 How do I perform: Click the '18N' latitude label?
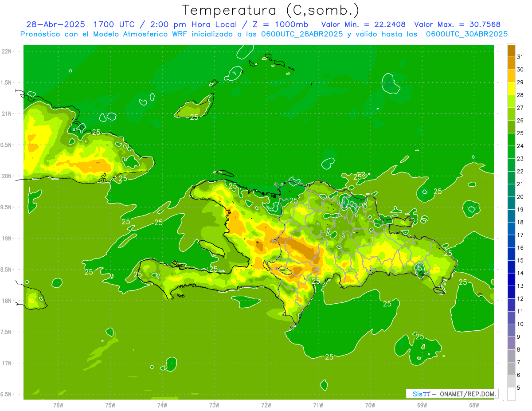(x=7, y=301)
